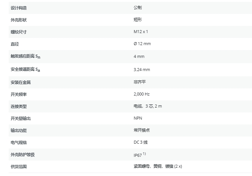Viewport: 252px width, 176px height.
Task: Click the 连接类型 label
Action: (x=19, y=106)
